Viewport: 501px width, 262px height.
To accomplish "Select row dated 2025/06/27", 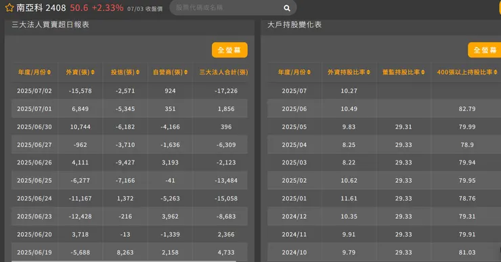I will point(129,145).
